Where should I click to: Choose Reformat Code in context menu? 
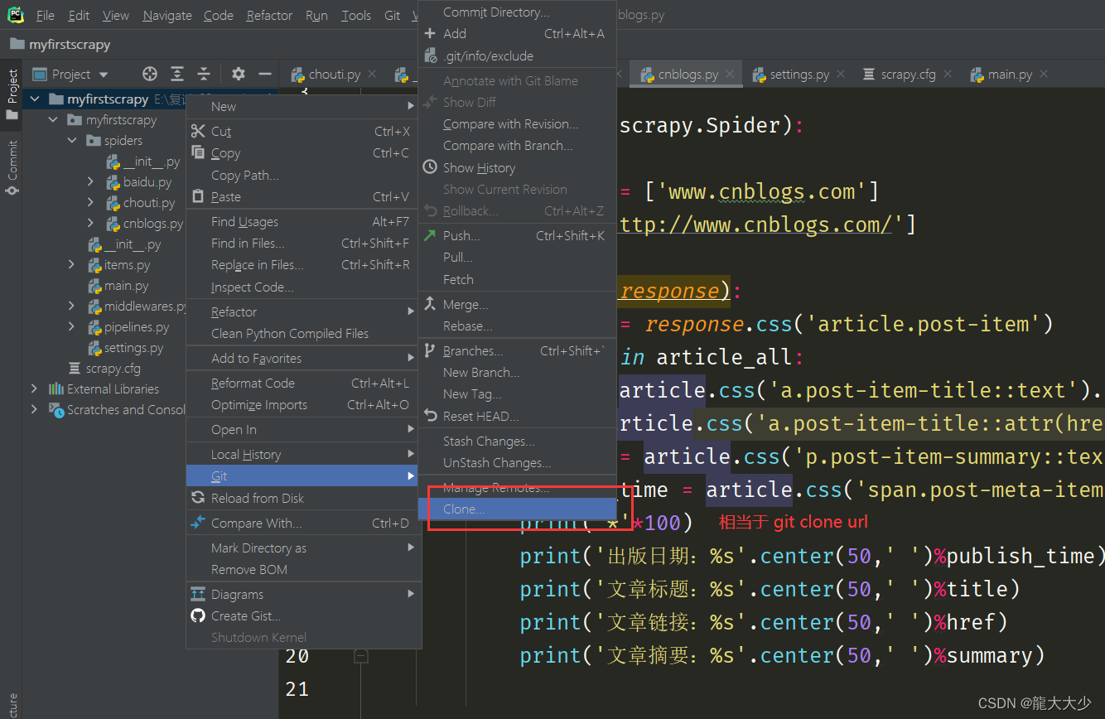tap(303, 384)
